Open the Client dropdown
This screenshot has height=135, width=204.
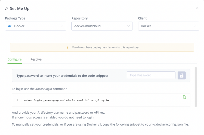pyautogui.click(x=169, y=26)
